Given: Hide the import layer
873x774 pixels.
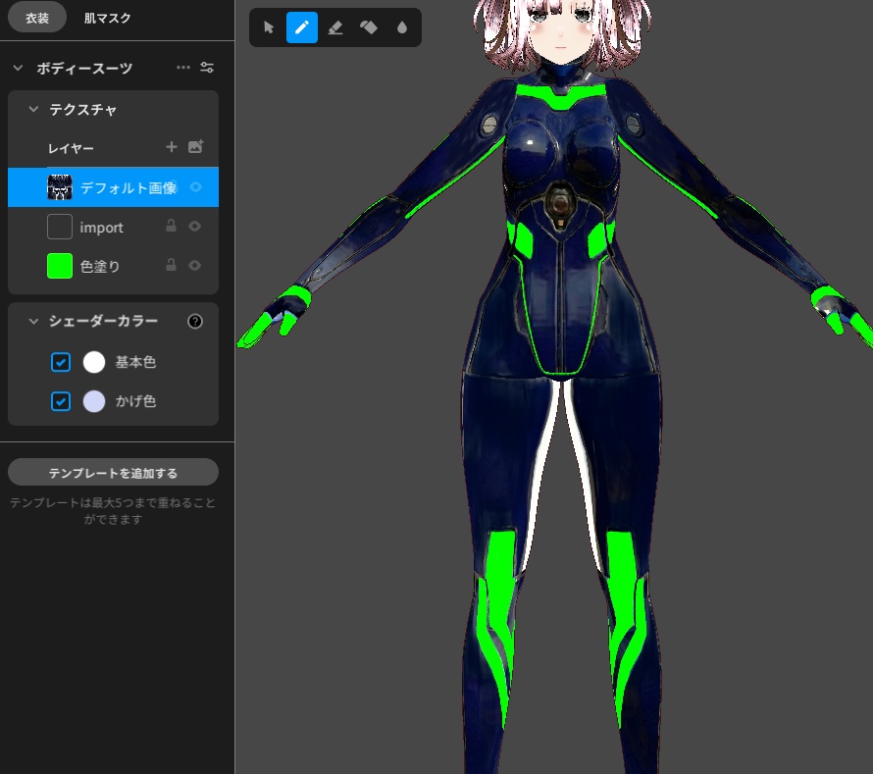Looking at the screenshot, I should point(194,226).
